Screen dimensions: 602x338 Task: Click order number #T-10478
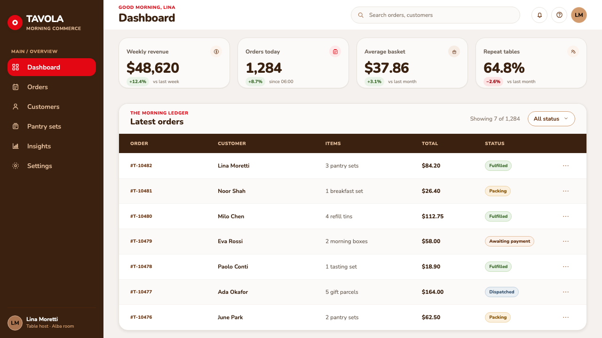(141, 267)
